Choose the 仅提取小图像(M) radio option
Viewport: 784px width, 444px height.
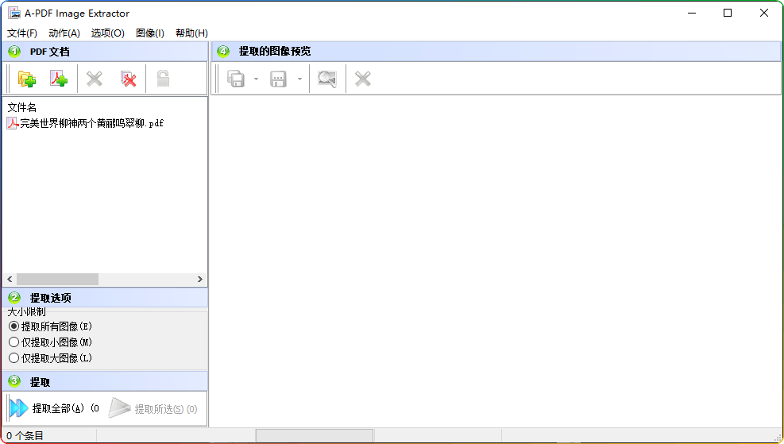[14, 342]
